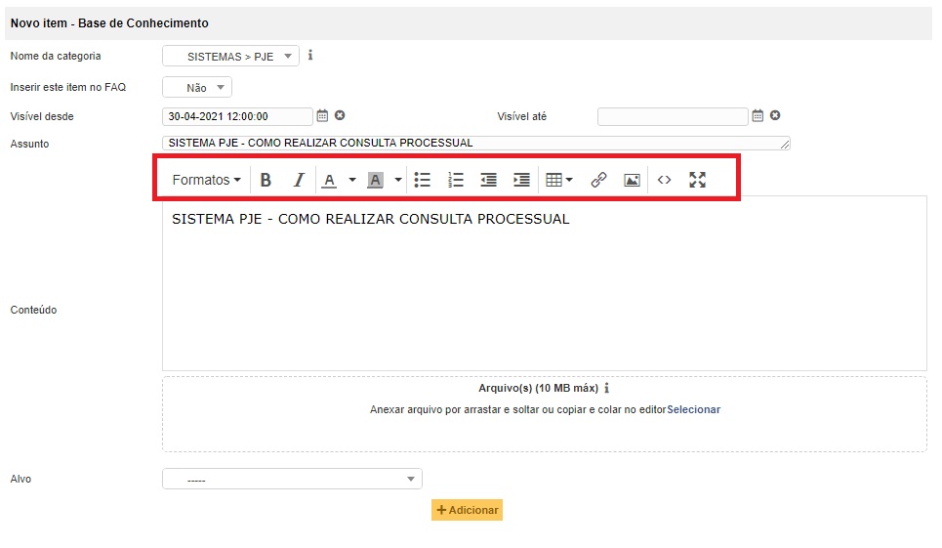
Task: Click the Adicionar button
Action: [x=467, y=510]
